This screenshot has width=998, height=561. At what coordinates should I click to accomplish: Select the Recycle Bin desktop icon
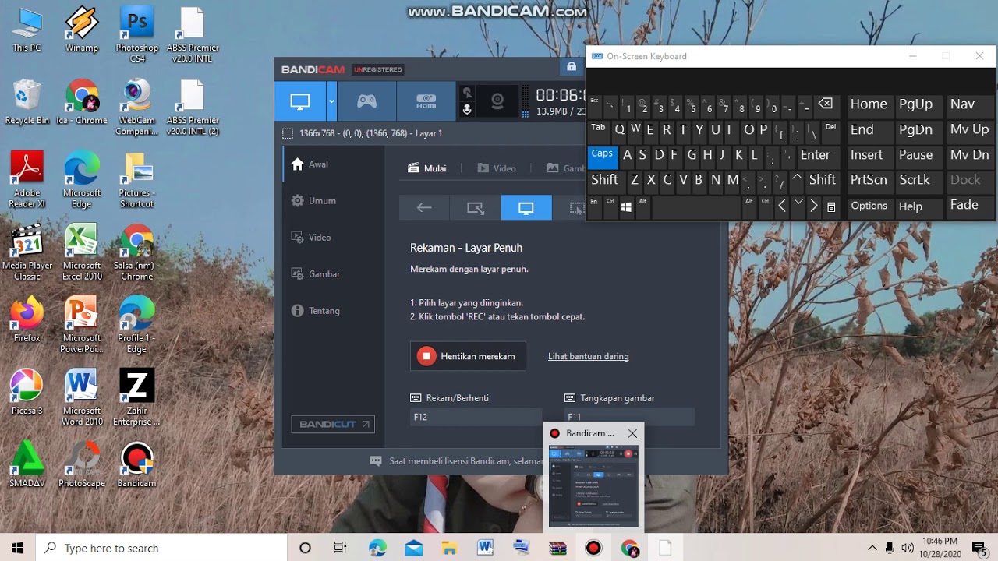click(x=27, y=101)
